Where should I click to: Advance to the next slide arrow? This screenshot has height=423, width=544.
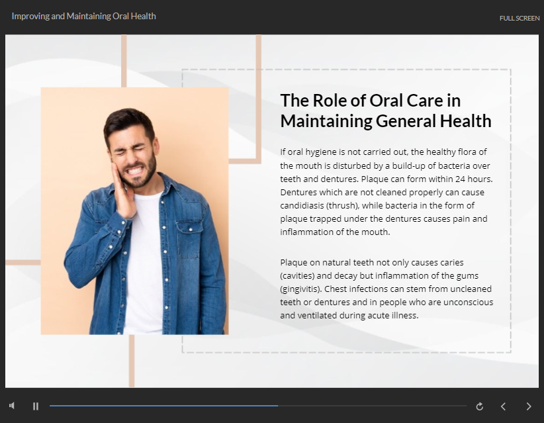click(x=528, y=406)
